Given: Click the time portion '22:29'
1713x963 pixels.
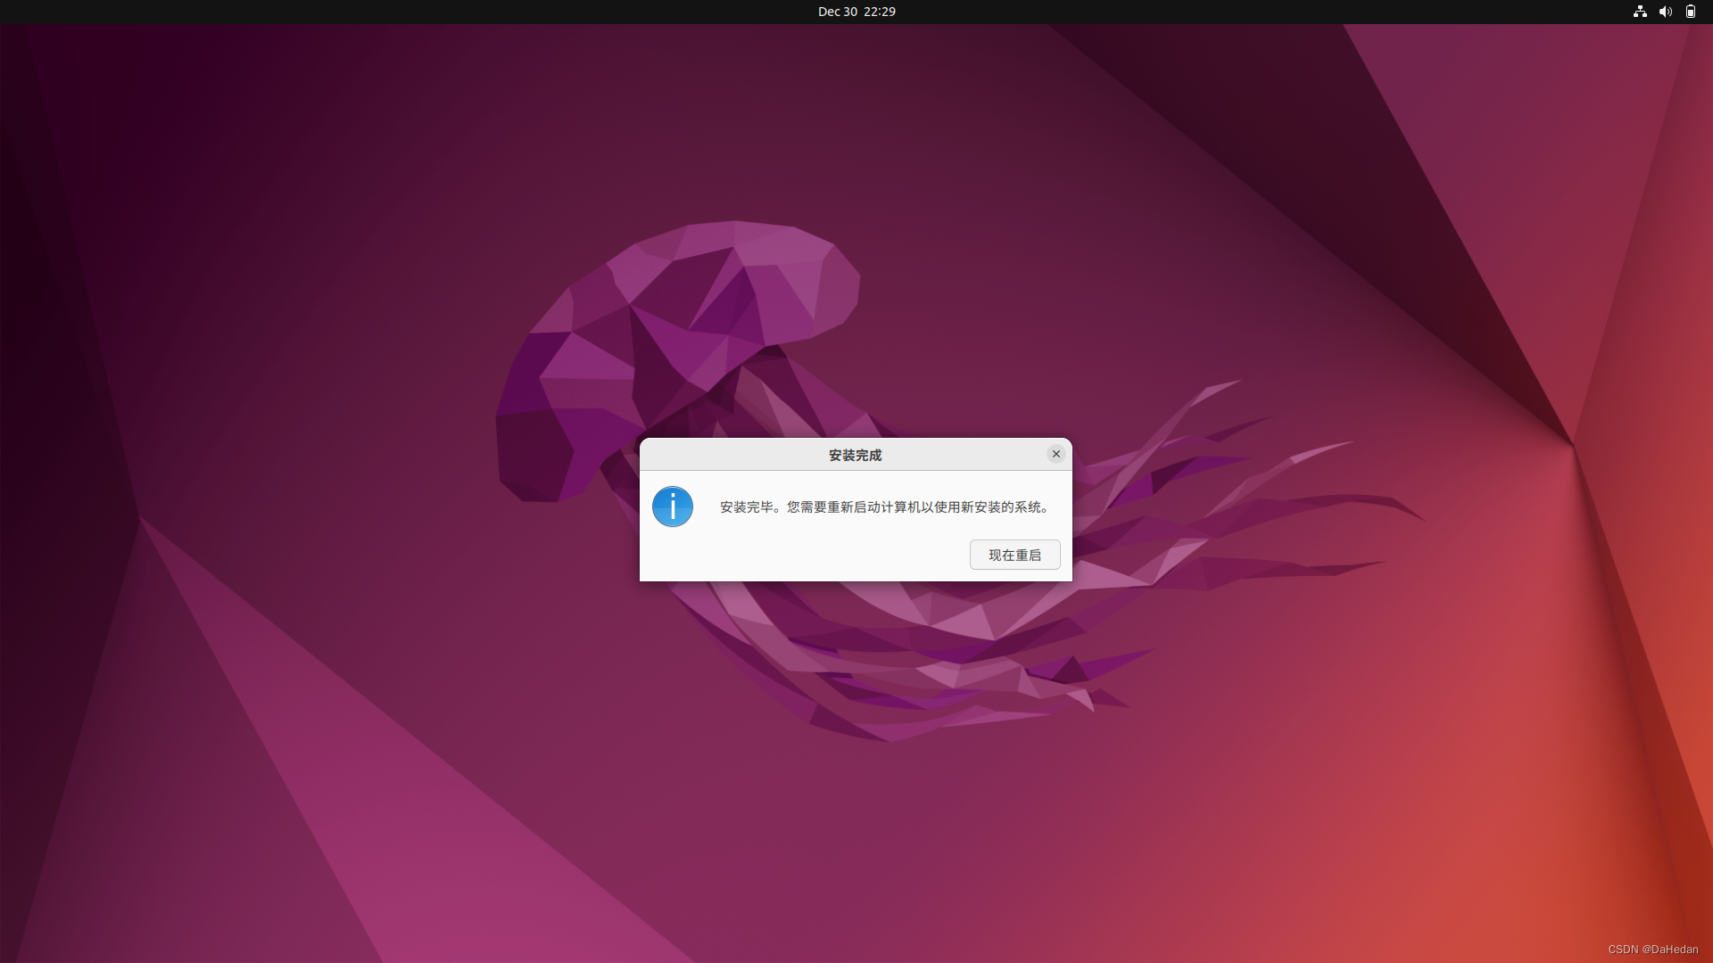Looking at the screenshot, I should coord(880,12).
